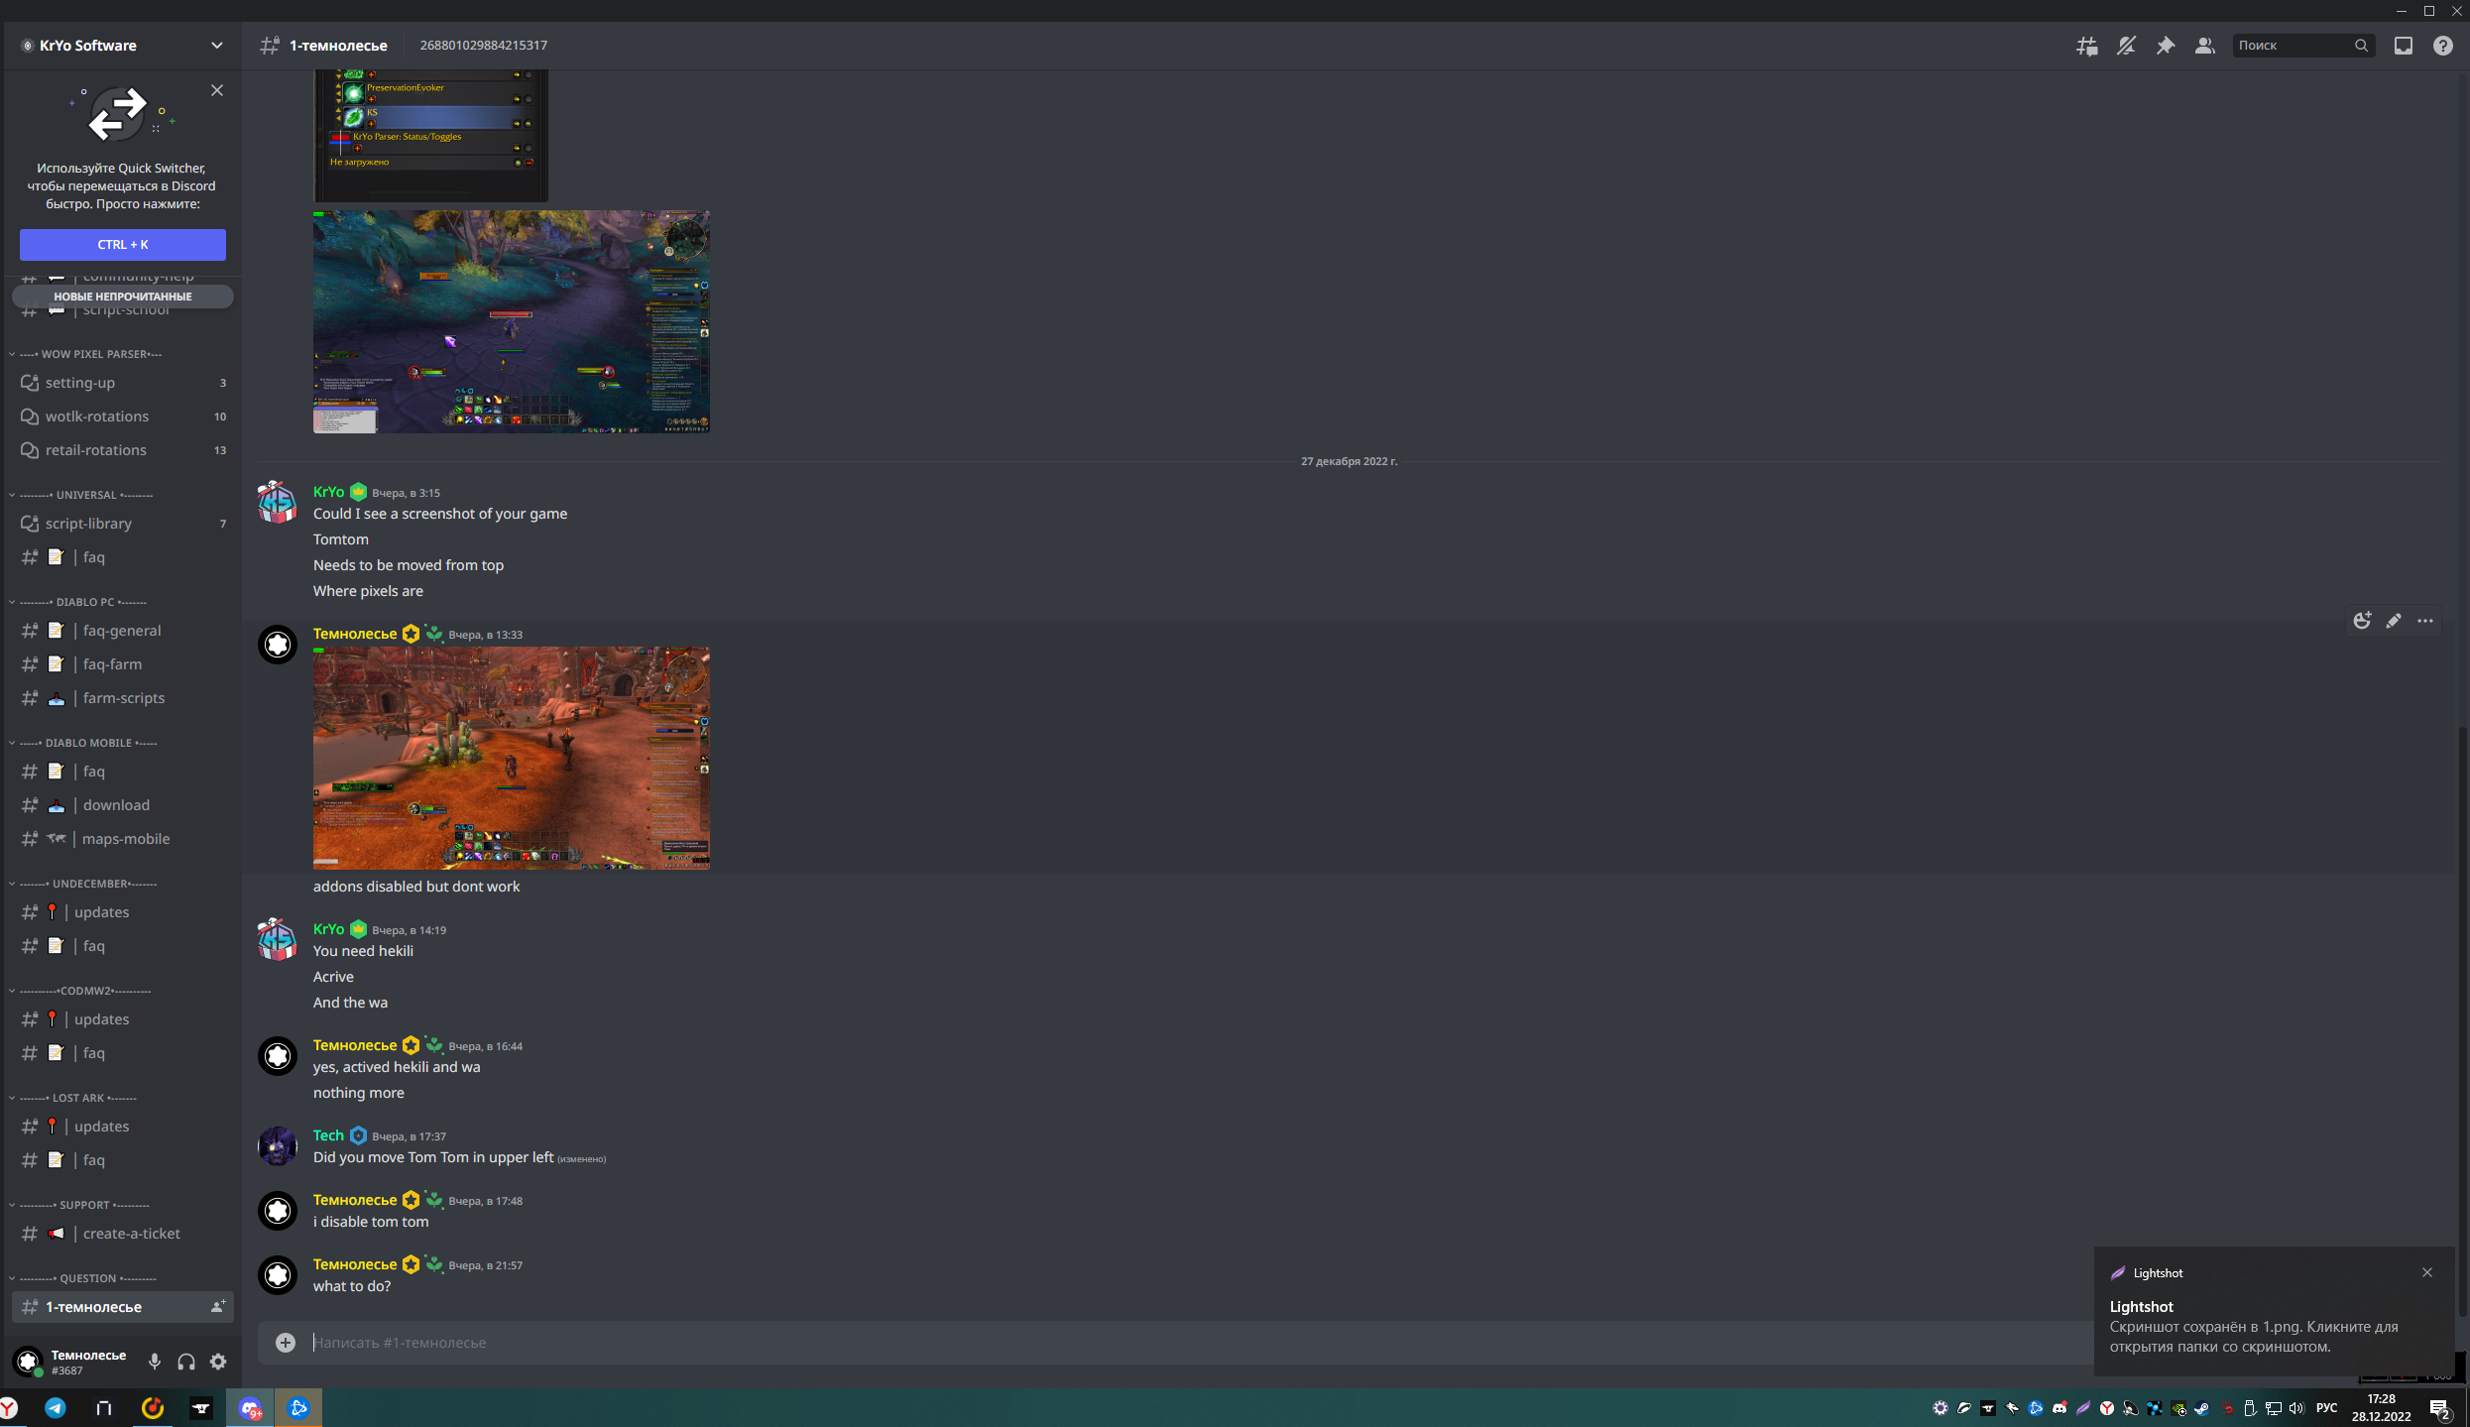
Task: Open the Threads icon in channel header
Action: [2086, 46]
